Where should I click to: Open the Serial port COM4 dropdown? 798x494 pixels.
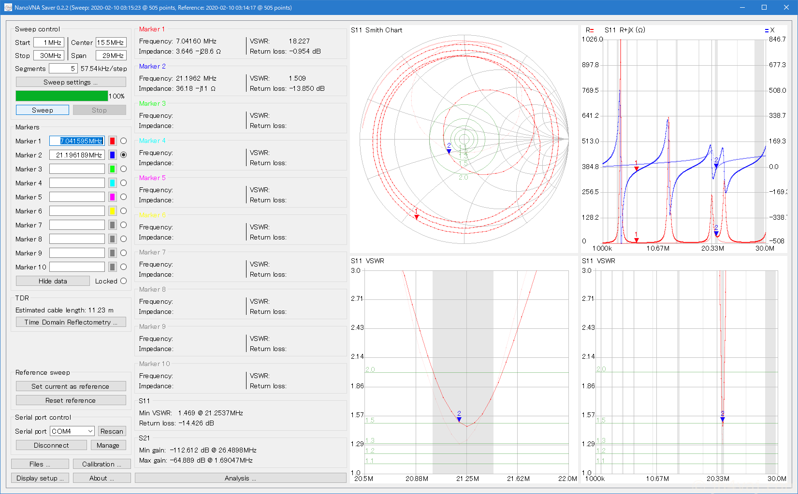click(72, 431)
